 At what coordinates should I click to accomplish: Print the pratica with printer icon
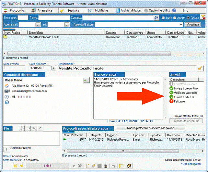(x=129, y=166)
